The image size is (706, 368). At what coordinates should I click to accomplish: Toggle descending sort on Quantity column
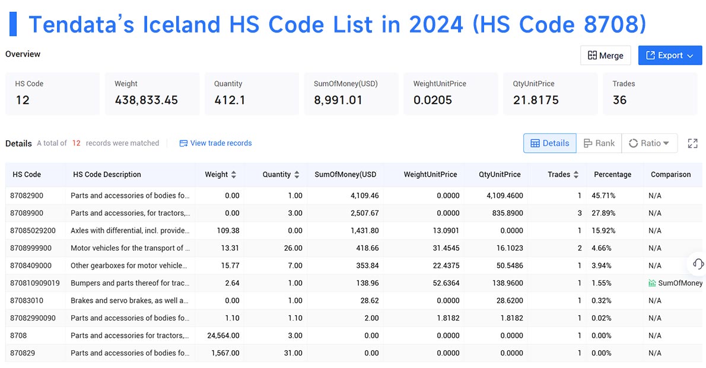pyautogui.click(x=296, y=177)
